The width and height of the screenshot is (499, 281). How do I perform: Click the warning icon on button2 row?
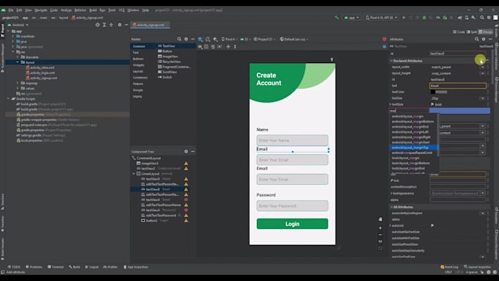point(186,221)
